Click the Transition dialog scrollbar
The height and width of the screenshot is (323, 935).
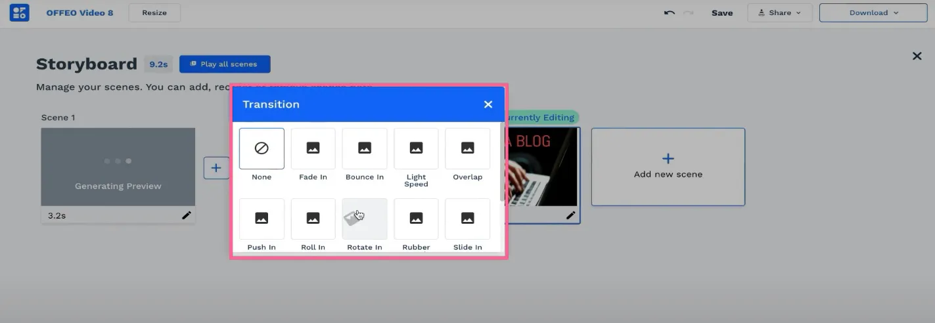tap(503, 161)
